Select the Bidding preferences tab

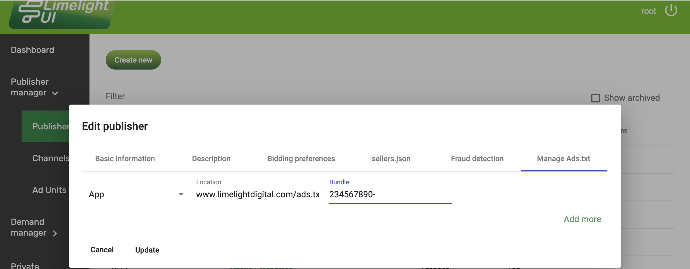coord(301,158)
